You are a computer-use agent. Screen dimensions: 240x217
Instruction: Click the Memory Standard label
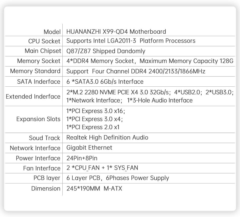(35, 71)
